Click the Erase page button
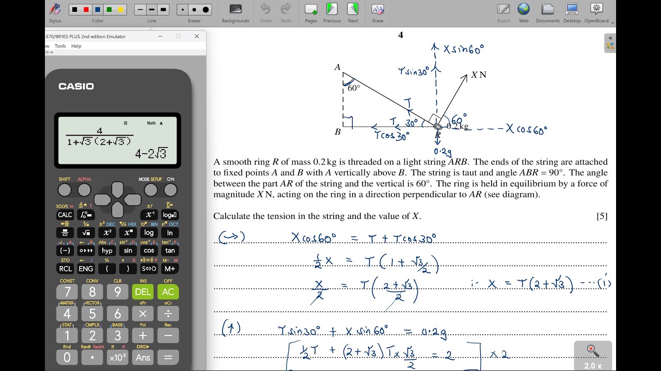The width and height of the screenshot is (661, 371). point(377,12)
